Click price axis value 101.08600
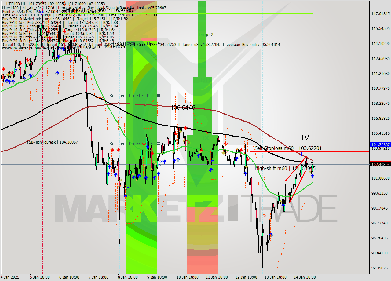 380,178
